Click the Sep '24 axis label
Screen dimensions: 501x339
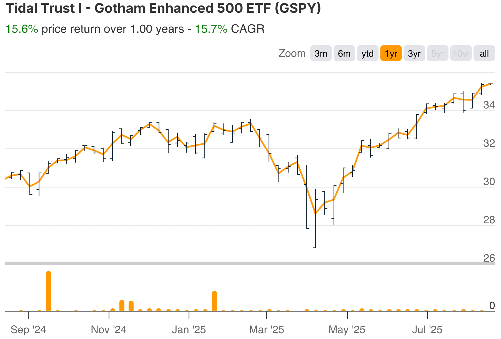pyautogui.click(x=29, y=330)
